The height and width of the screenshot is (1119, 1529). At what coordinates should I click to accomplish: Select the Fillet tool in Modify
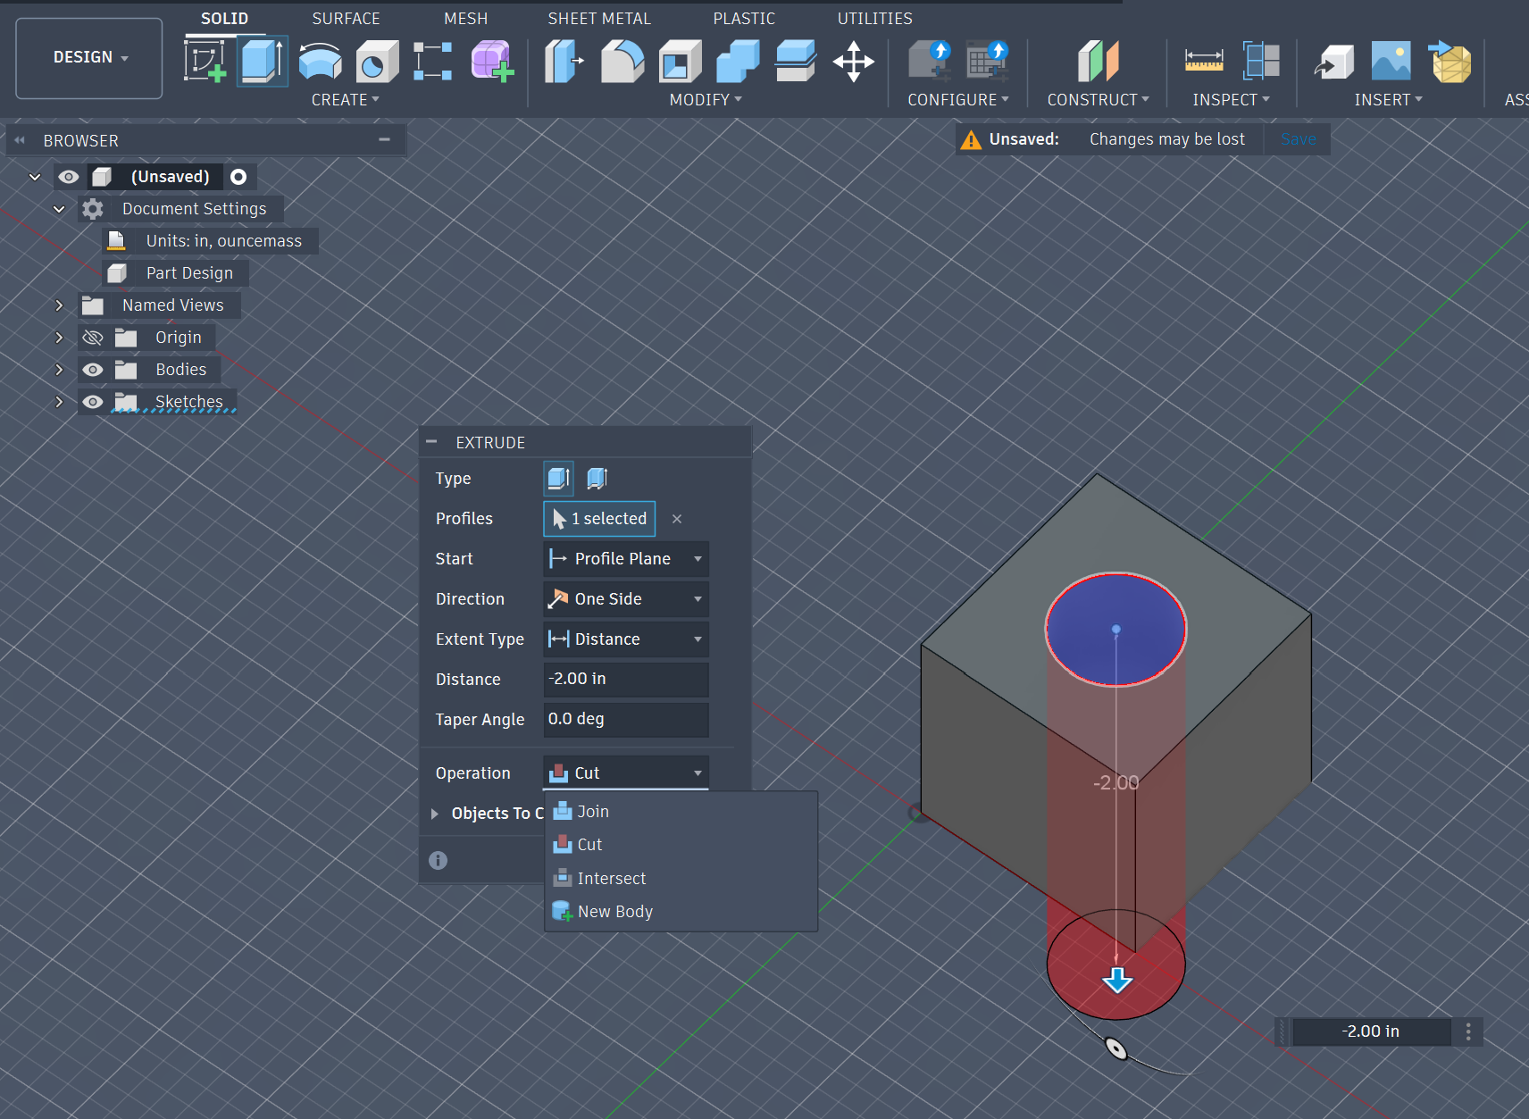[x=622, y=62]
